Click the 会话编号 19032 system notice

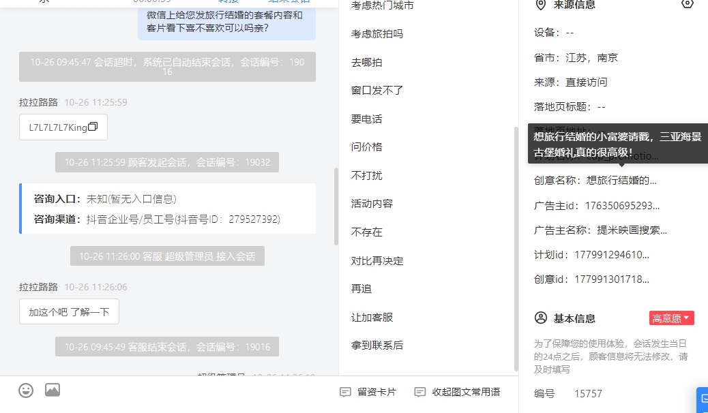(x=167, y=162)
